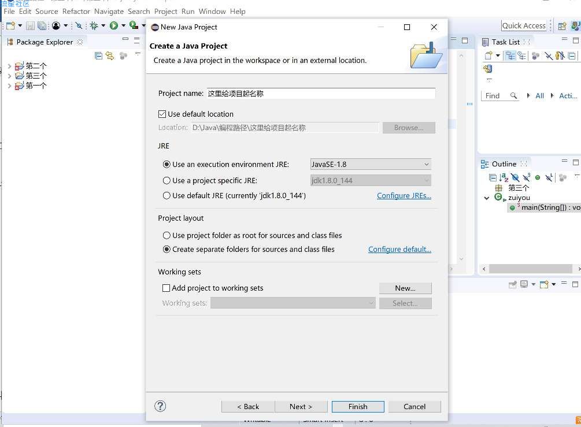This screenshot has height=427, width=581.
Task: Click the Quick Access search box
Action: pos(524,25)
